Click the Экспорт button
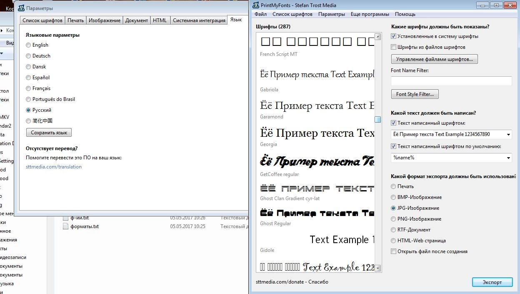The width and height of the screenshot is (520, 294). coord(492,282)
